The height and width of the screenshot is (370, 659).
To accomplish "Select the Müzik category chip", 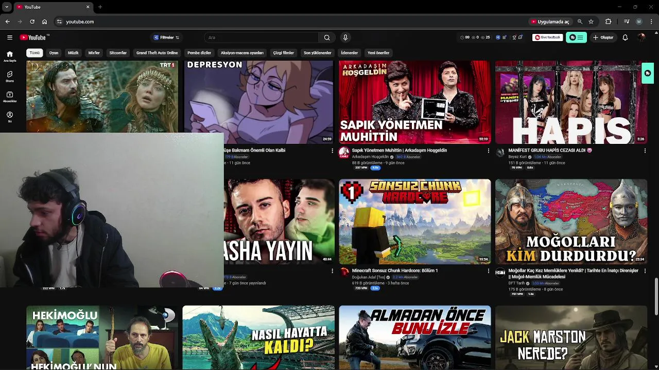I will pyautogui.click(x=73, y=53).
